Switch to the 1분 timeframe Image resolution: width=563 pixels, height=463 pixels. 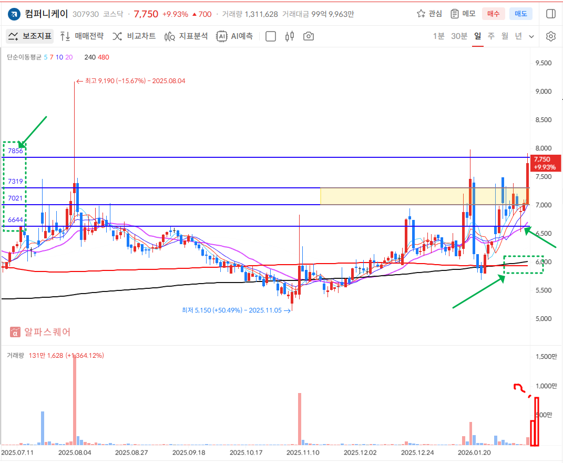coord(438,36)
